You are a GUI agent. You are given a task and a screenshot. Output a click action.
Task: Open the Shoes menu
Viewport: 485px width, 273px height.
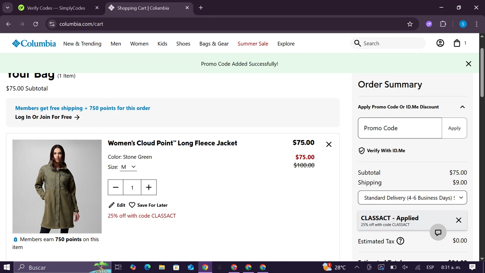(183, 44)
